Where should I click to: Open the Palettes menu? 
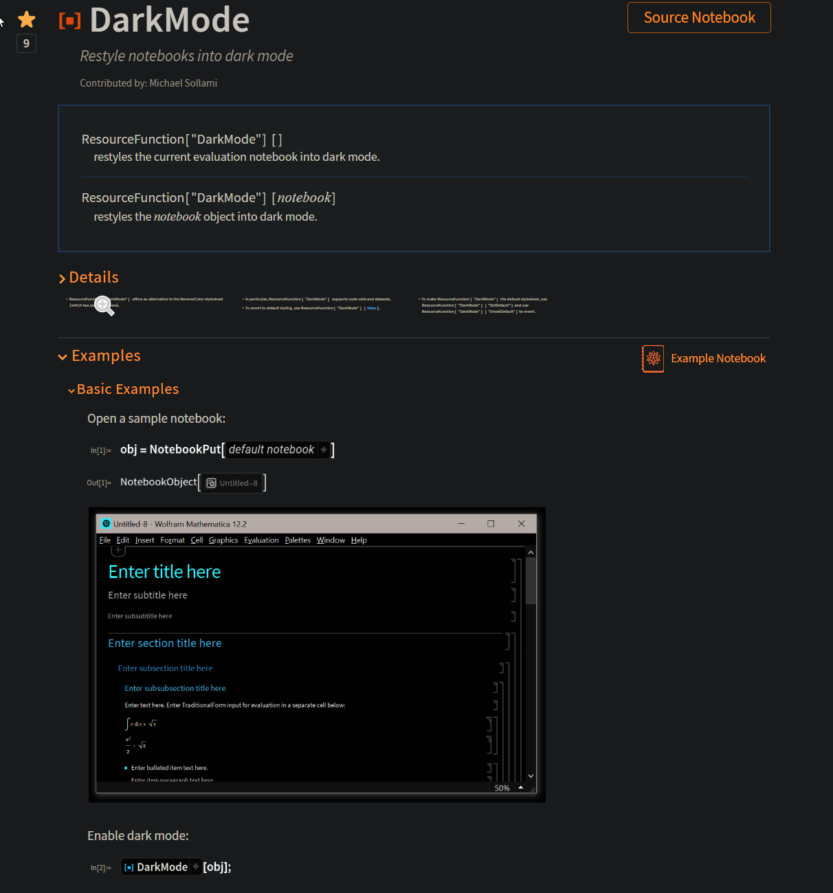click(x=298, y=540)
